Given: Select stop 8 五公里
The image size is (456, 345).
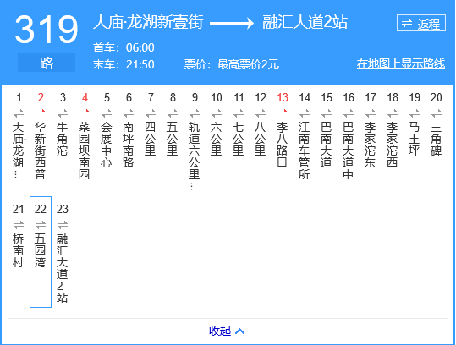Looking at the screenshot, I should 173,139.
